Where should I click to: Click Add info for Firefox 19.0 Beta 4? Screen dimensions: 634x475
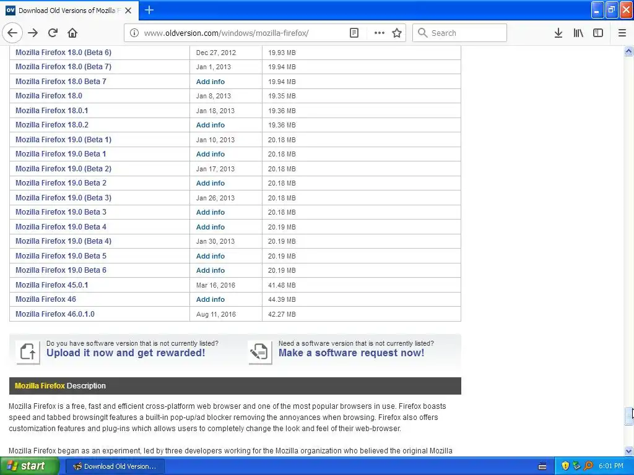pos(211,227)
